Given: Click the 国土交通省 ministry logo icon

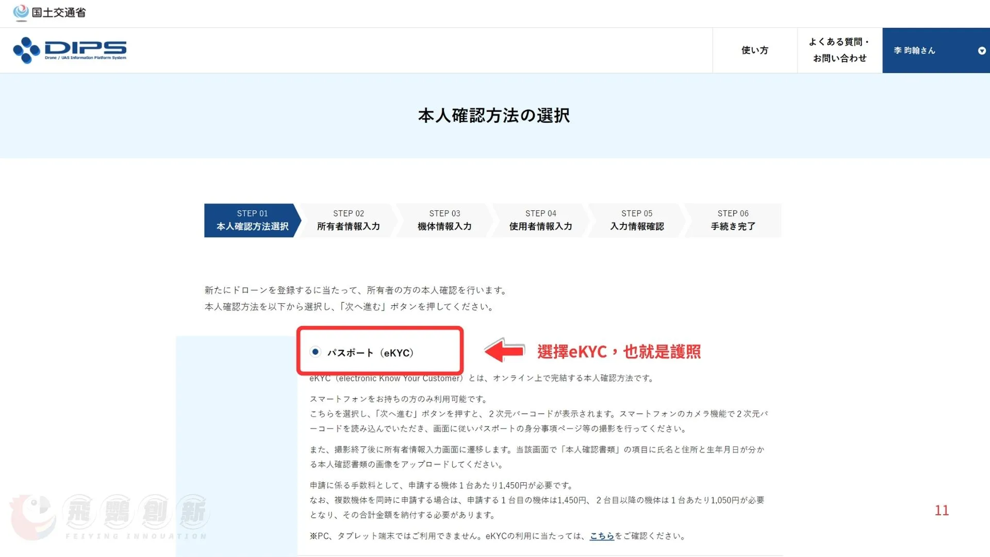Looking at the screenshot, I should (x=21, y=12).
